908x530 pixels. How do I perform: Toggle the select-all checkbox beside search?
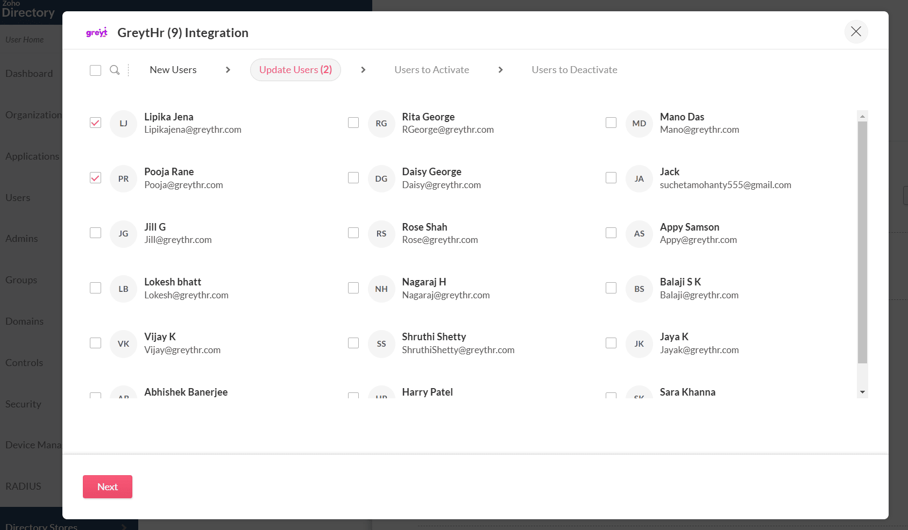95,70
